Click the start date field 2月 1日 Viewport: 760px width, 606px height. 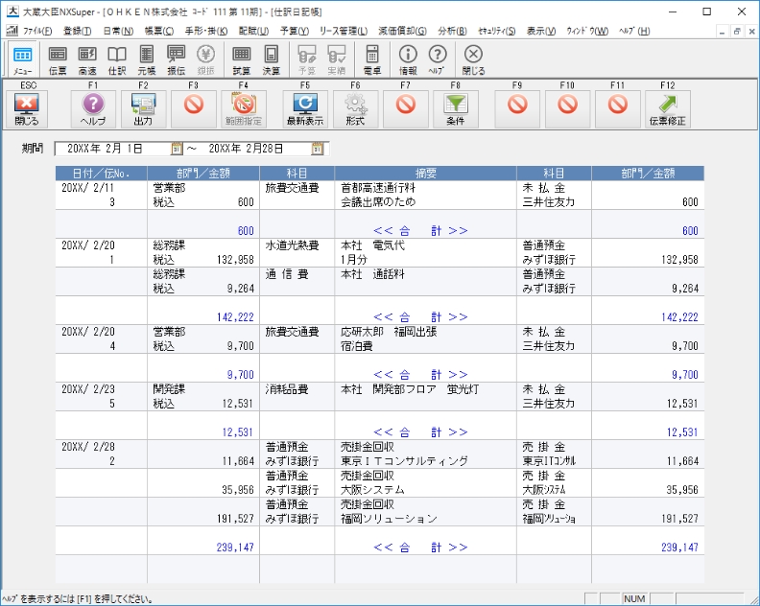112,149
